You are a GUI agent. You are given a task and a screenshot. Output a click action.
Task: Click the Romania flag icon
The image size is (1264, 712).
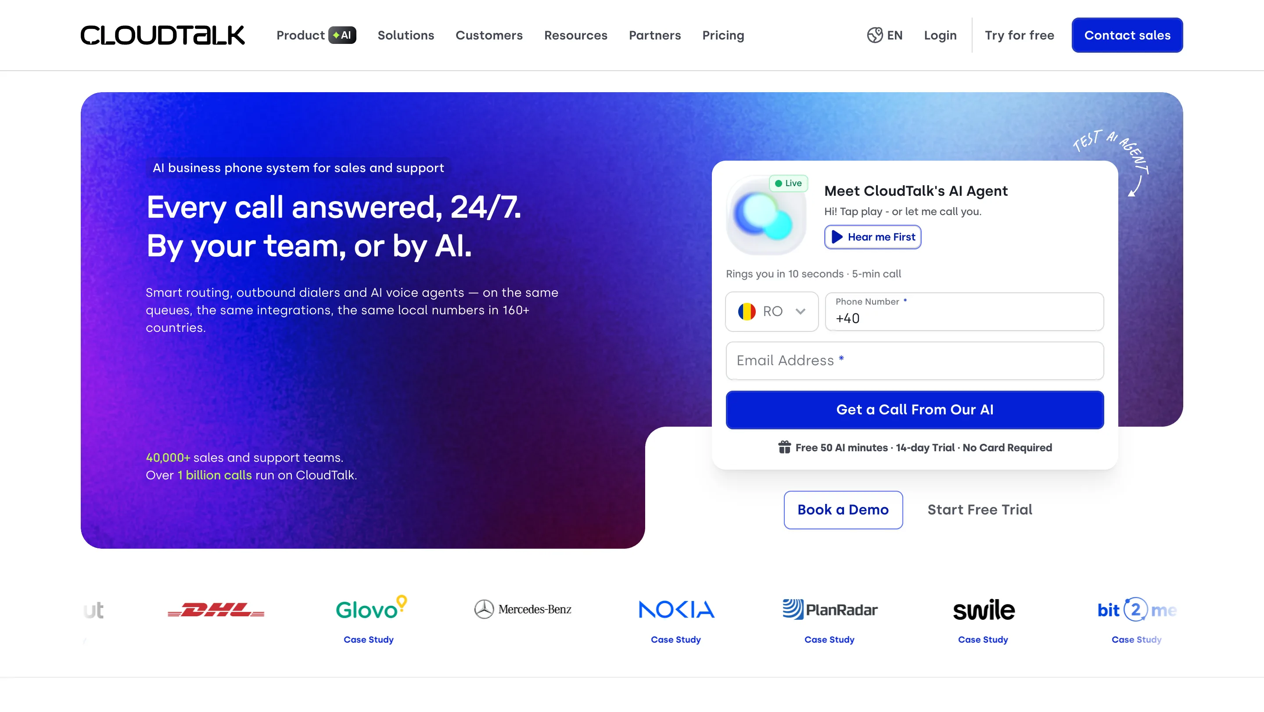tap(746, 312)
